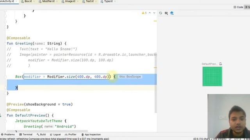Click JetpackYoutubeTutTheme in the code
250x140 pixels.
coord(39,121)
